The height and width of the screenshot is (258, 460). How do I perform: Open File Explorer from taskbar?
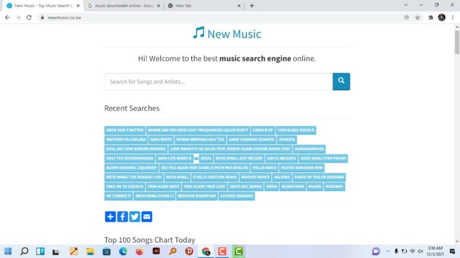[x=90, y=251]
